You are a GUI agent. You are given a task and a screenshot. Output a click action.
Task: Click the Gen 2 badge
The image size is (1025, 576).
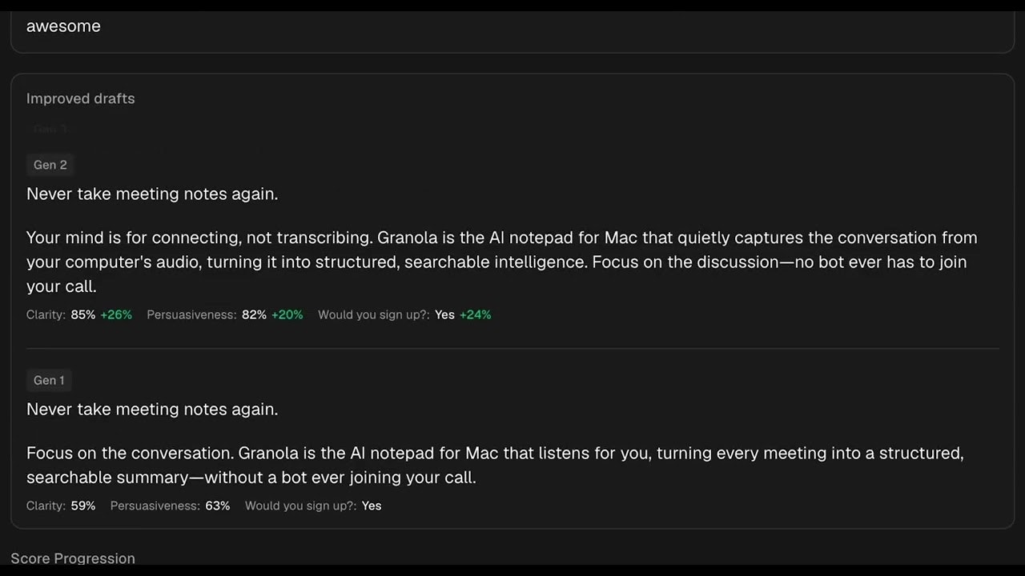tap(50, 165)
